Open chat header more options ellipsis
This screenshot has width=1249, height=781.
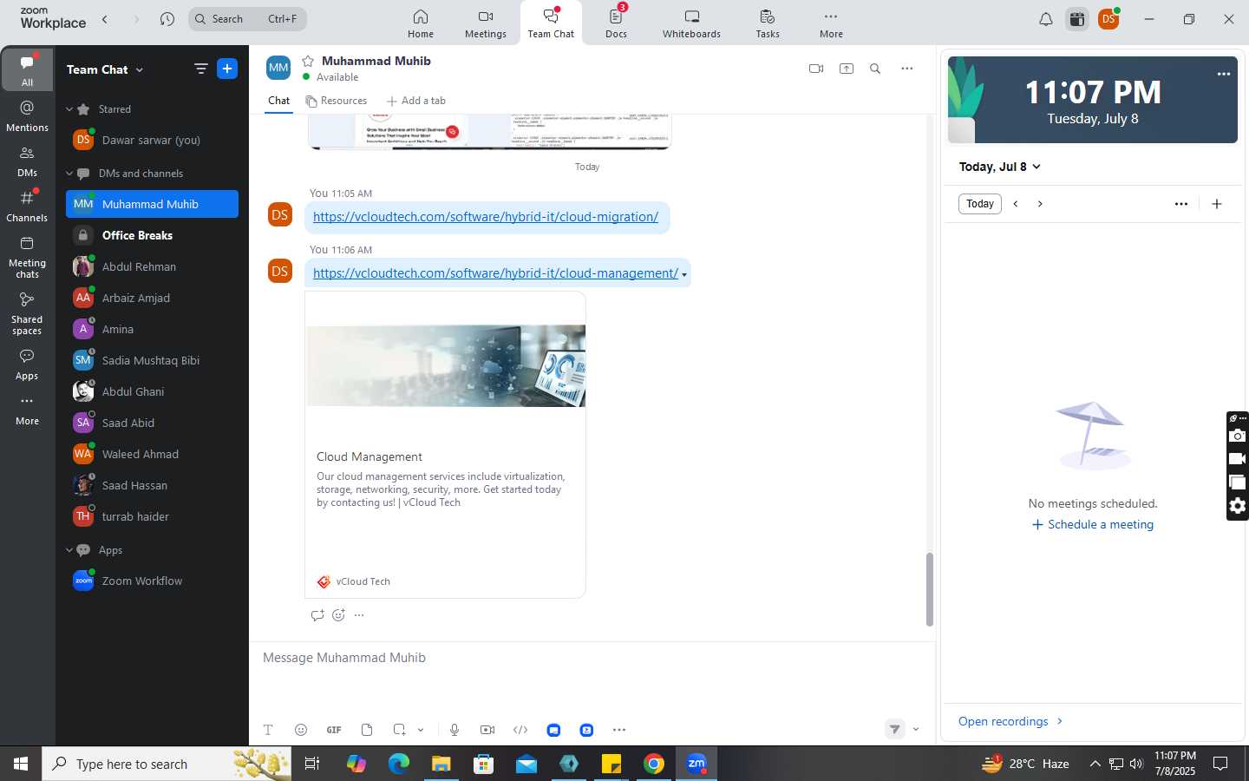click(x=906, y=69)
